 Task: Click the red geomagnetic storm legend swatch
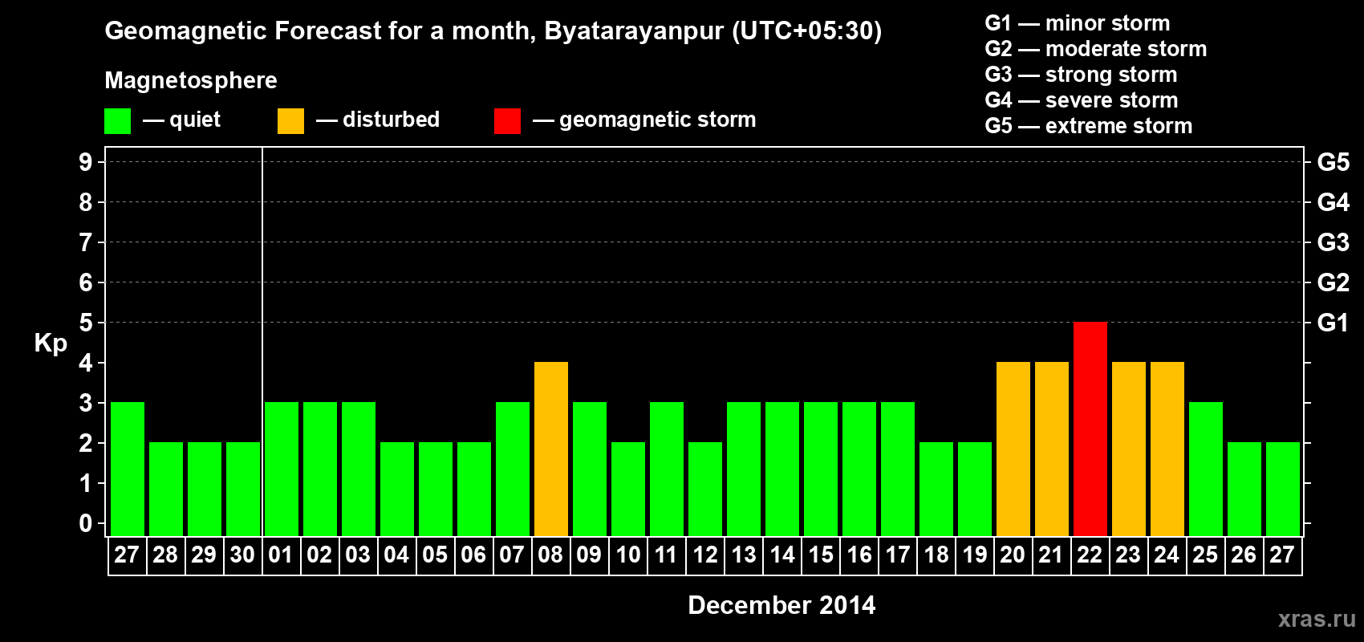point(508,121)
